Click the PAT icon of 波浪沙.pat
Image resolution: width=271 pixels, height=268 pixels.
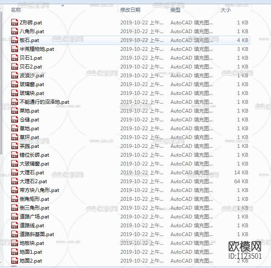point(15,76)
